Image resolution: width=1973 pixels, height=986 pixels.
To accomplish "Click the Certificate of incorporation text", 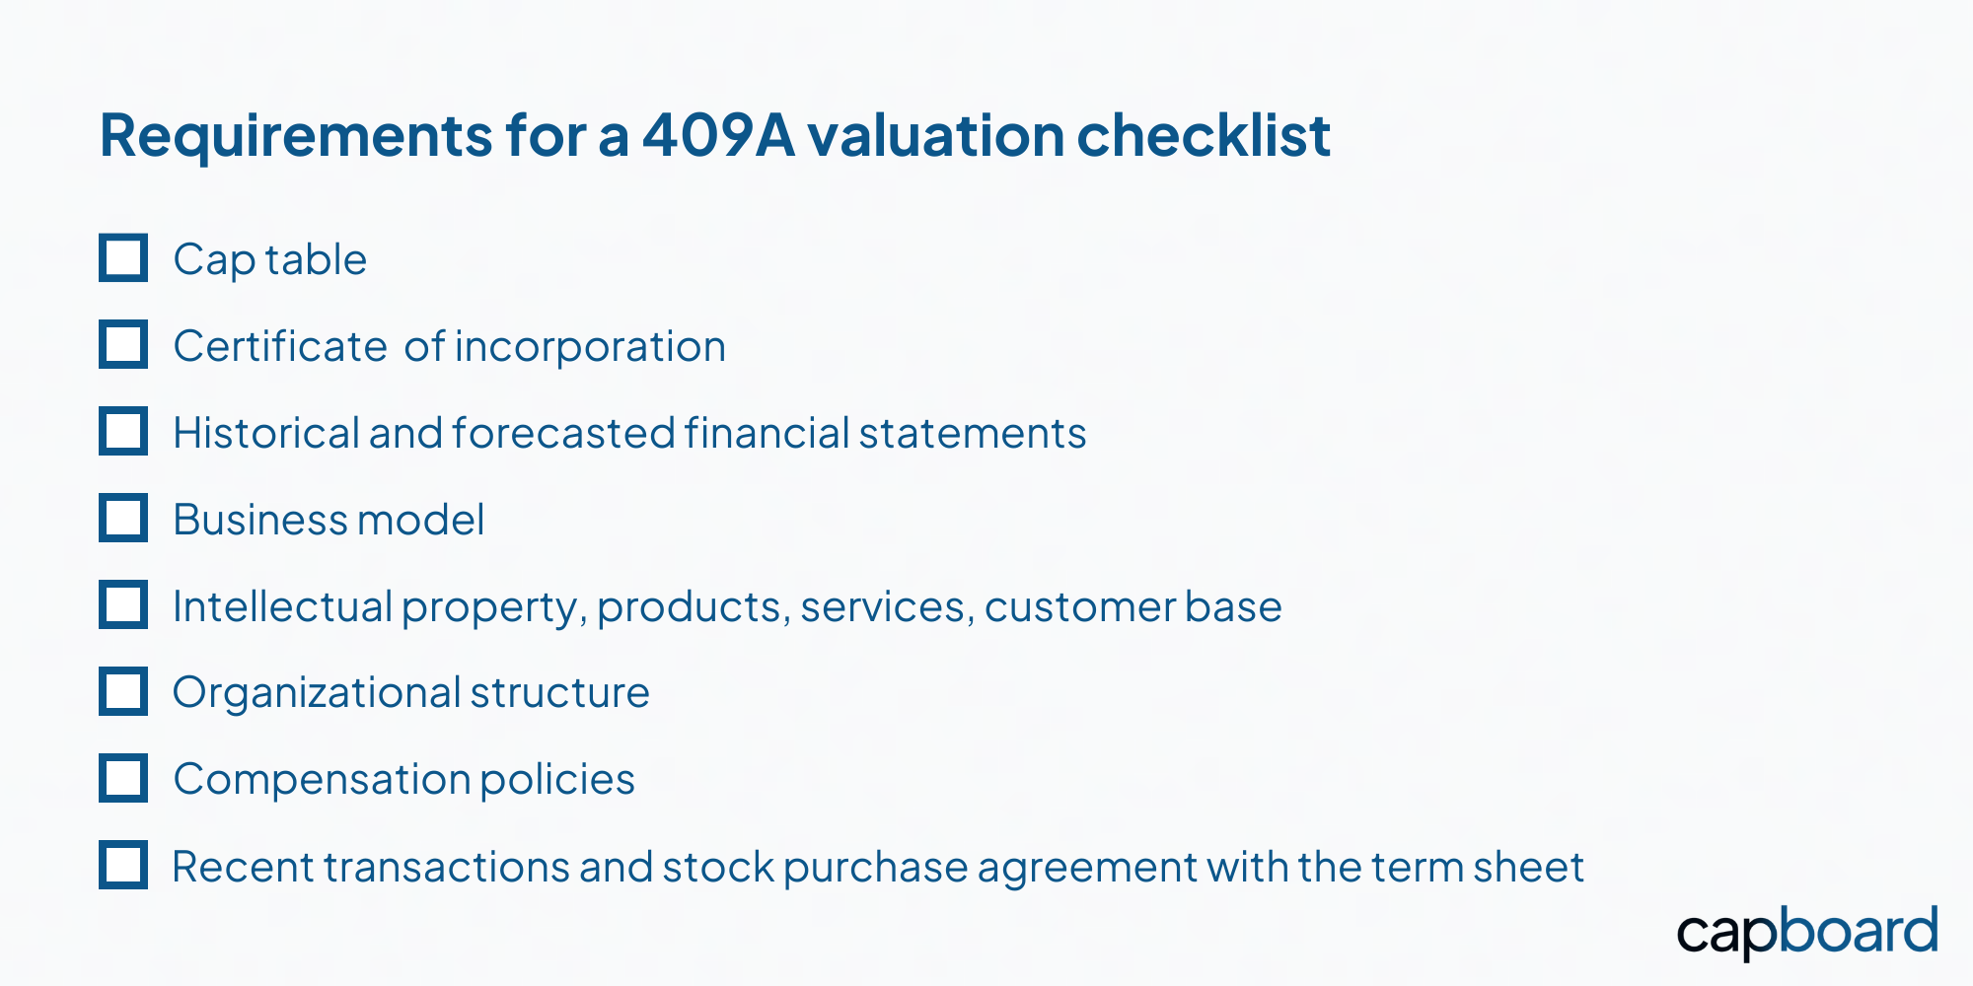I will point(450,347).
